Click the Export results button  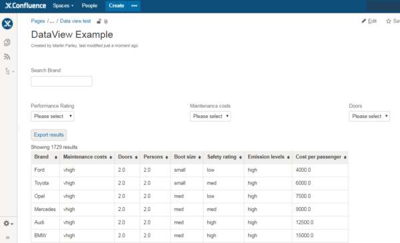click(49, 135)
